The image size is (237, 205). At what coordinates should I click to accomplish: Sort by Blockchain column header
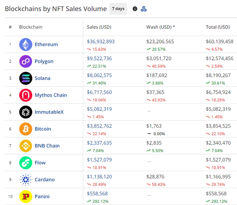(x=31, y=27)
